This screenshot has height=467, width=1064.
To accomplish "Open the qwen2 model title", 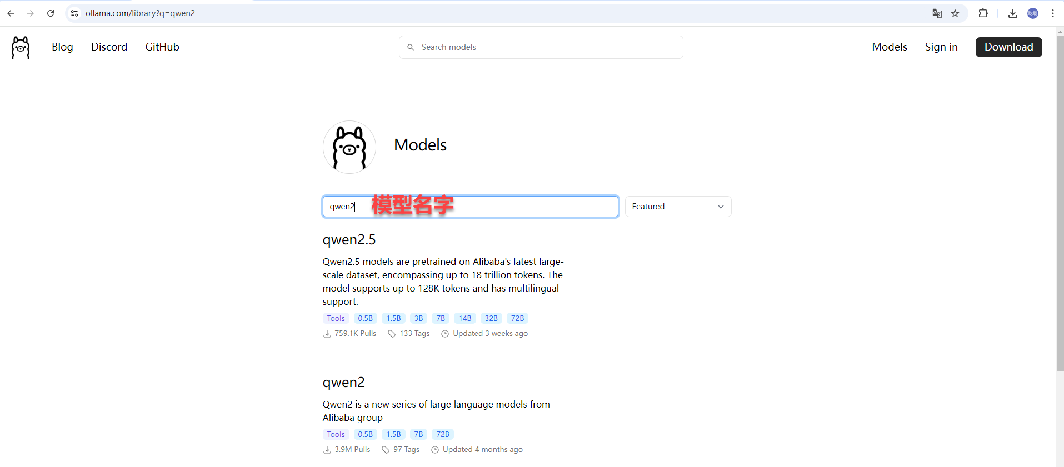I will (344, 383).
